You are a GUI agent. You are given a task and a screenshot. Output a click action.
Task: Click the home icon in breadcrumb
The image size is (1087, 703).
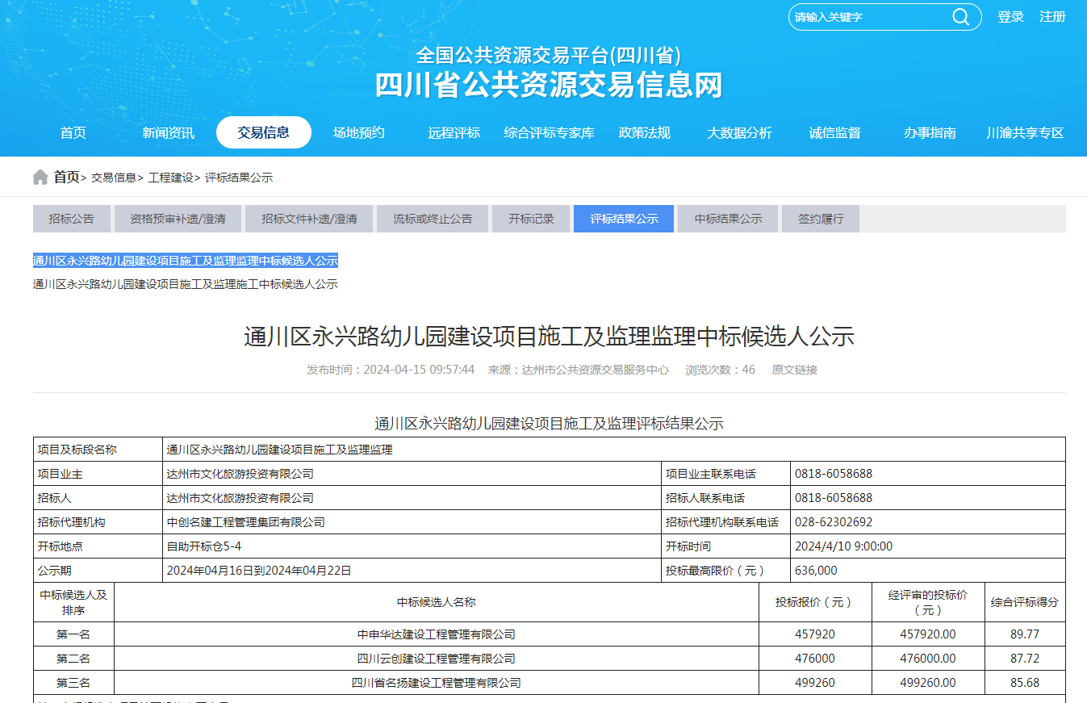click(40, 178)
